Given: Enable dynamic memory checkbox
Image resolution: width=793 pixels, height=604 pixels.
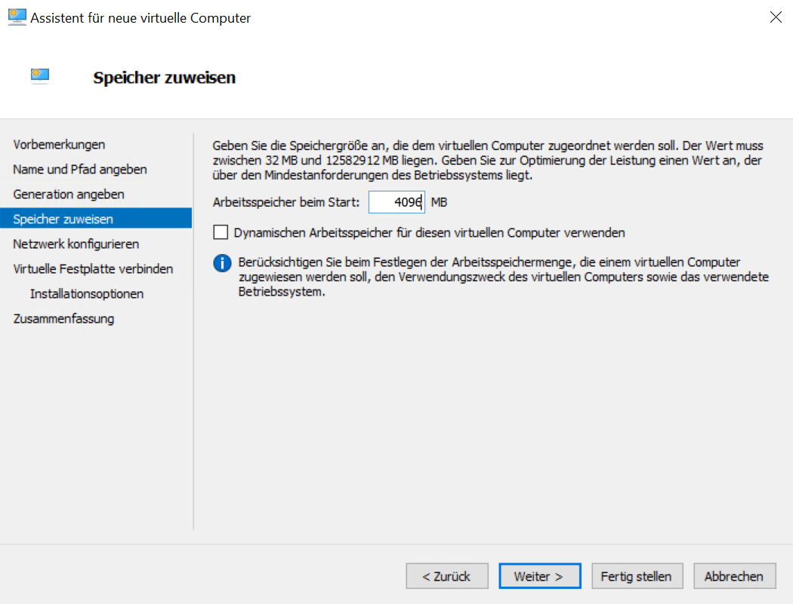Looking at the screenshot, I should pyautogui.click(x=221, y=233).
